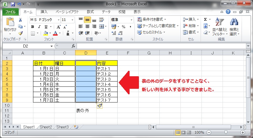Switch to the Sheet2 worksheet tab
This screenshot has width=253, height=138.
46,127
